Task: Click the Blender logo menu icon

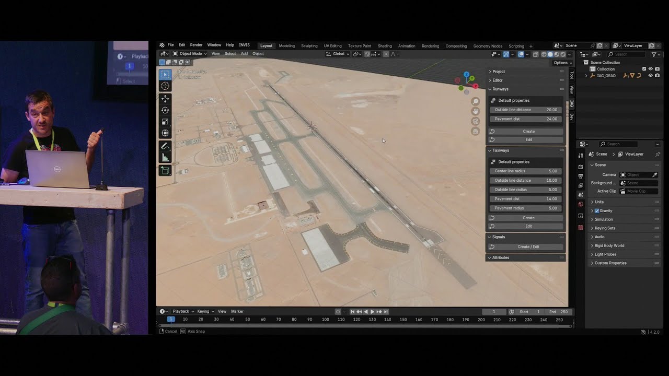Action: pyautogui.click(x=162, y=45)
